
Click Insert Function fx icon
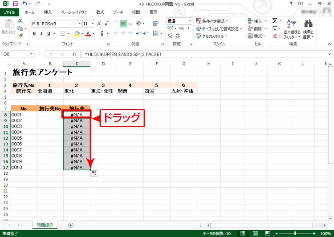74,54
